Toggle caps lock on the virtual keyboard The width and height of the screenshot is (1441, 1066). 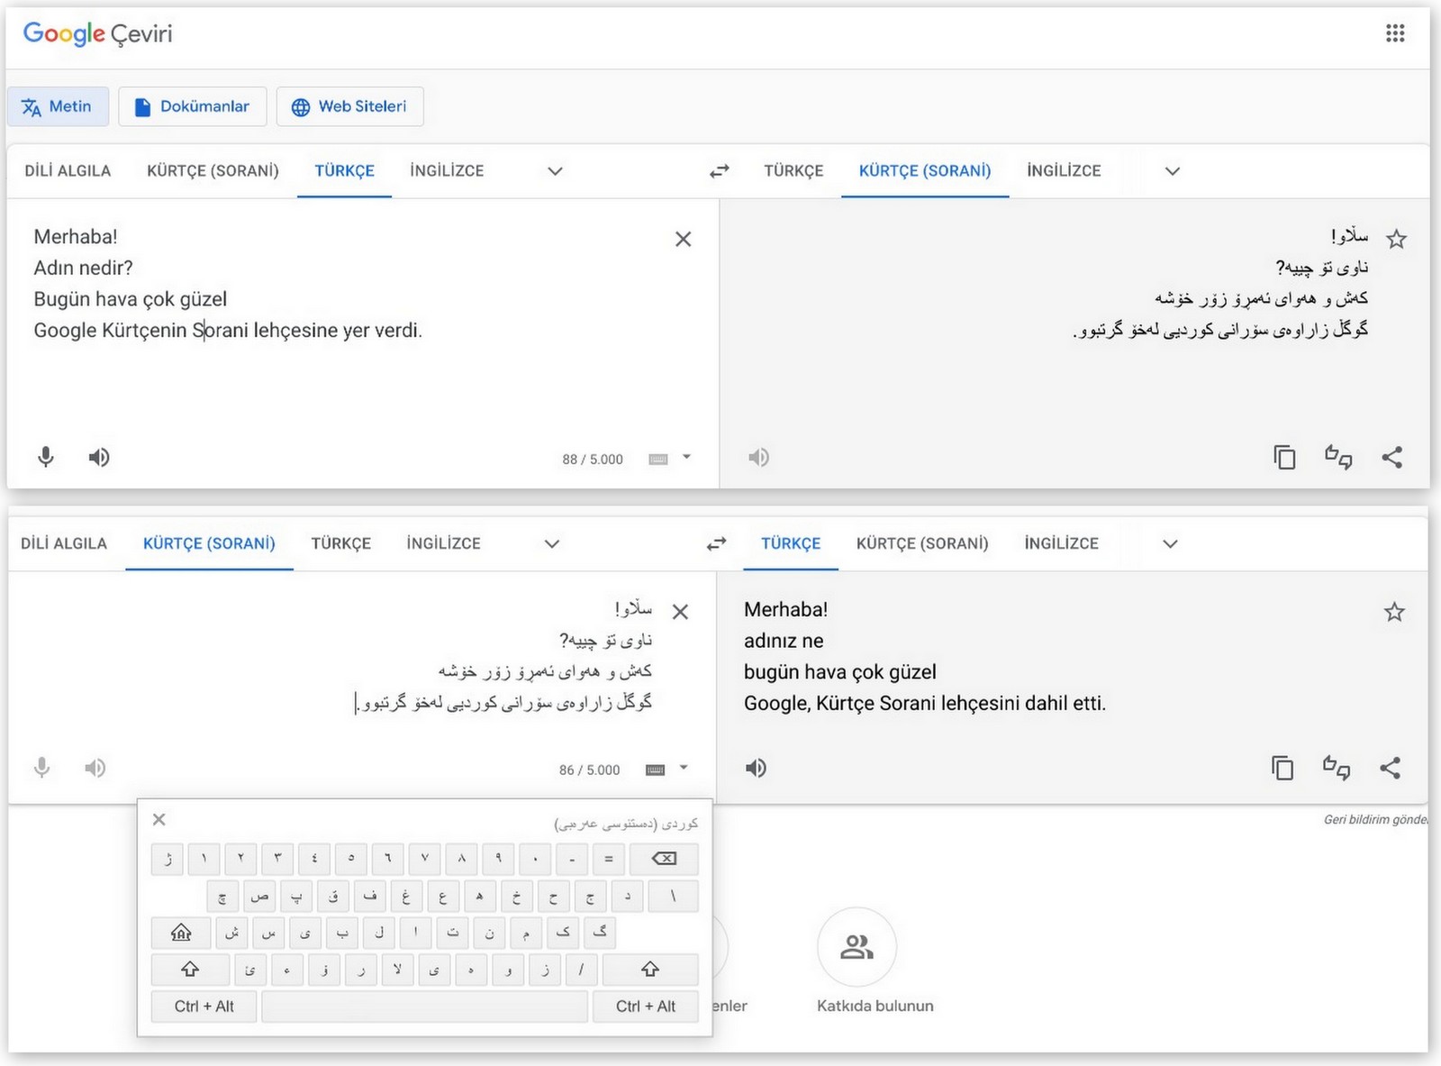pos(181,933)
